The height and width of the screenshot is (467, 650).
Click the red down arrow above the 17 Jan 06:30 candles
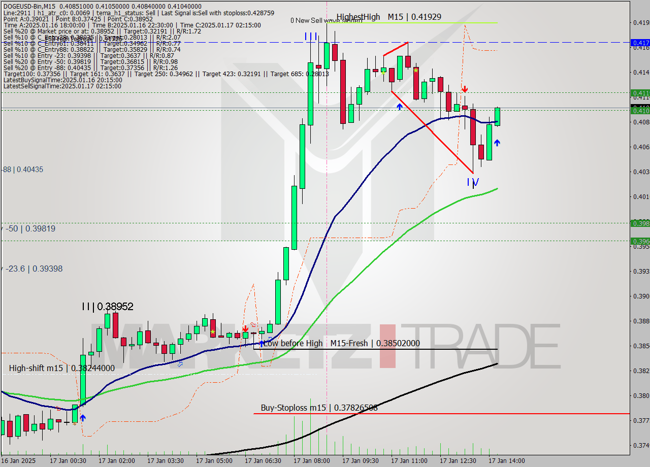click(245, 329)
